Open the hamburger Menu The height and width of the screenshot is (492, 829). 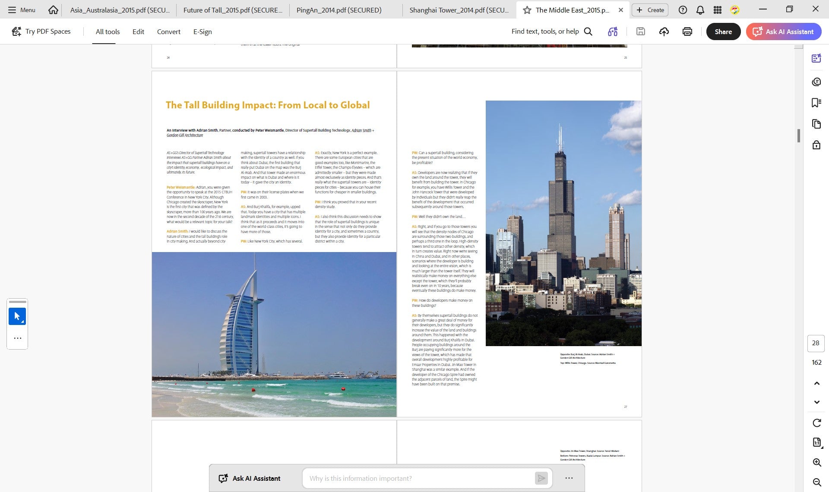(22, 10)
